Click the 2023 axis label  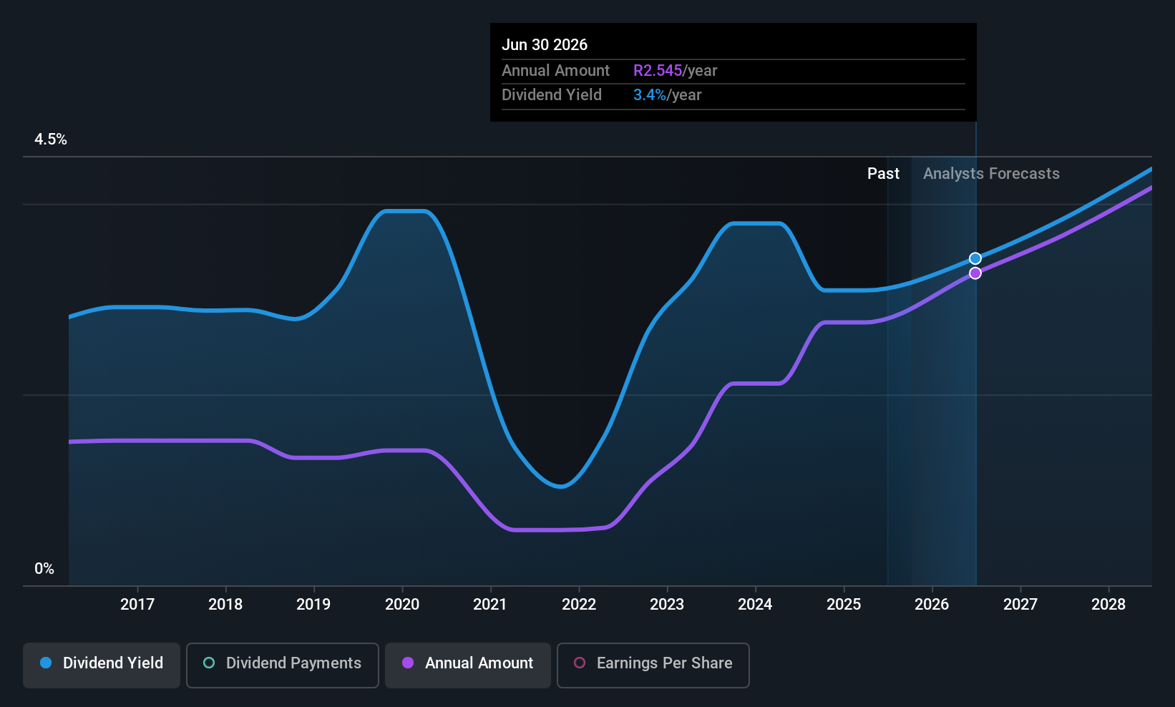tap(667, 605)
